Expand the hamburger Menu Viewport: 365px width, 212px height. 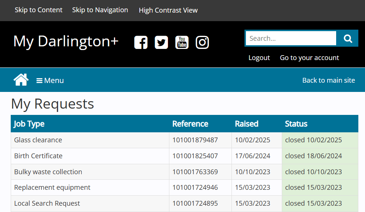(50, 80)
